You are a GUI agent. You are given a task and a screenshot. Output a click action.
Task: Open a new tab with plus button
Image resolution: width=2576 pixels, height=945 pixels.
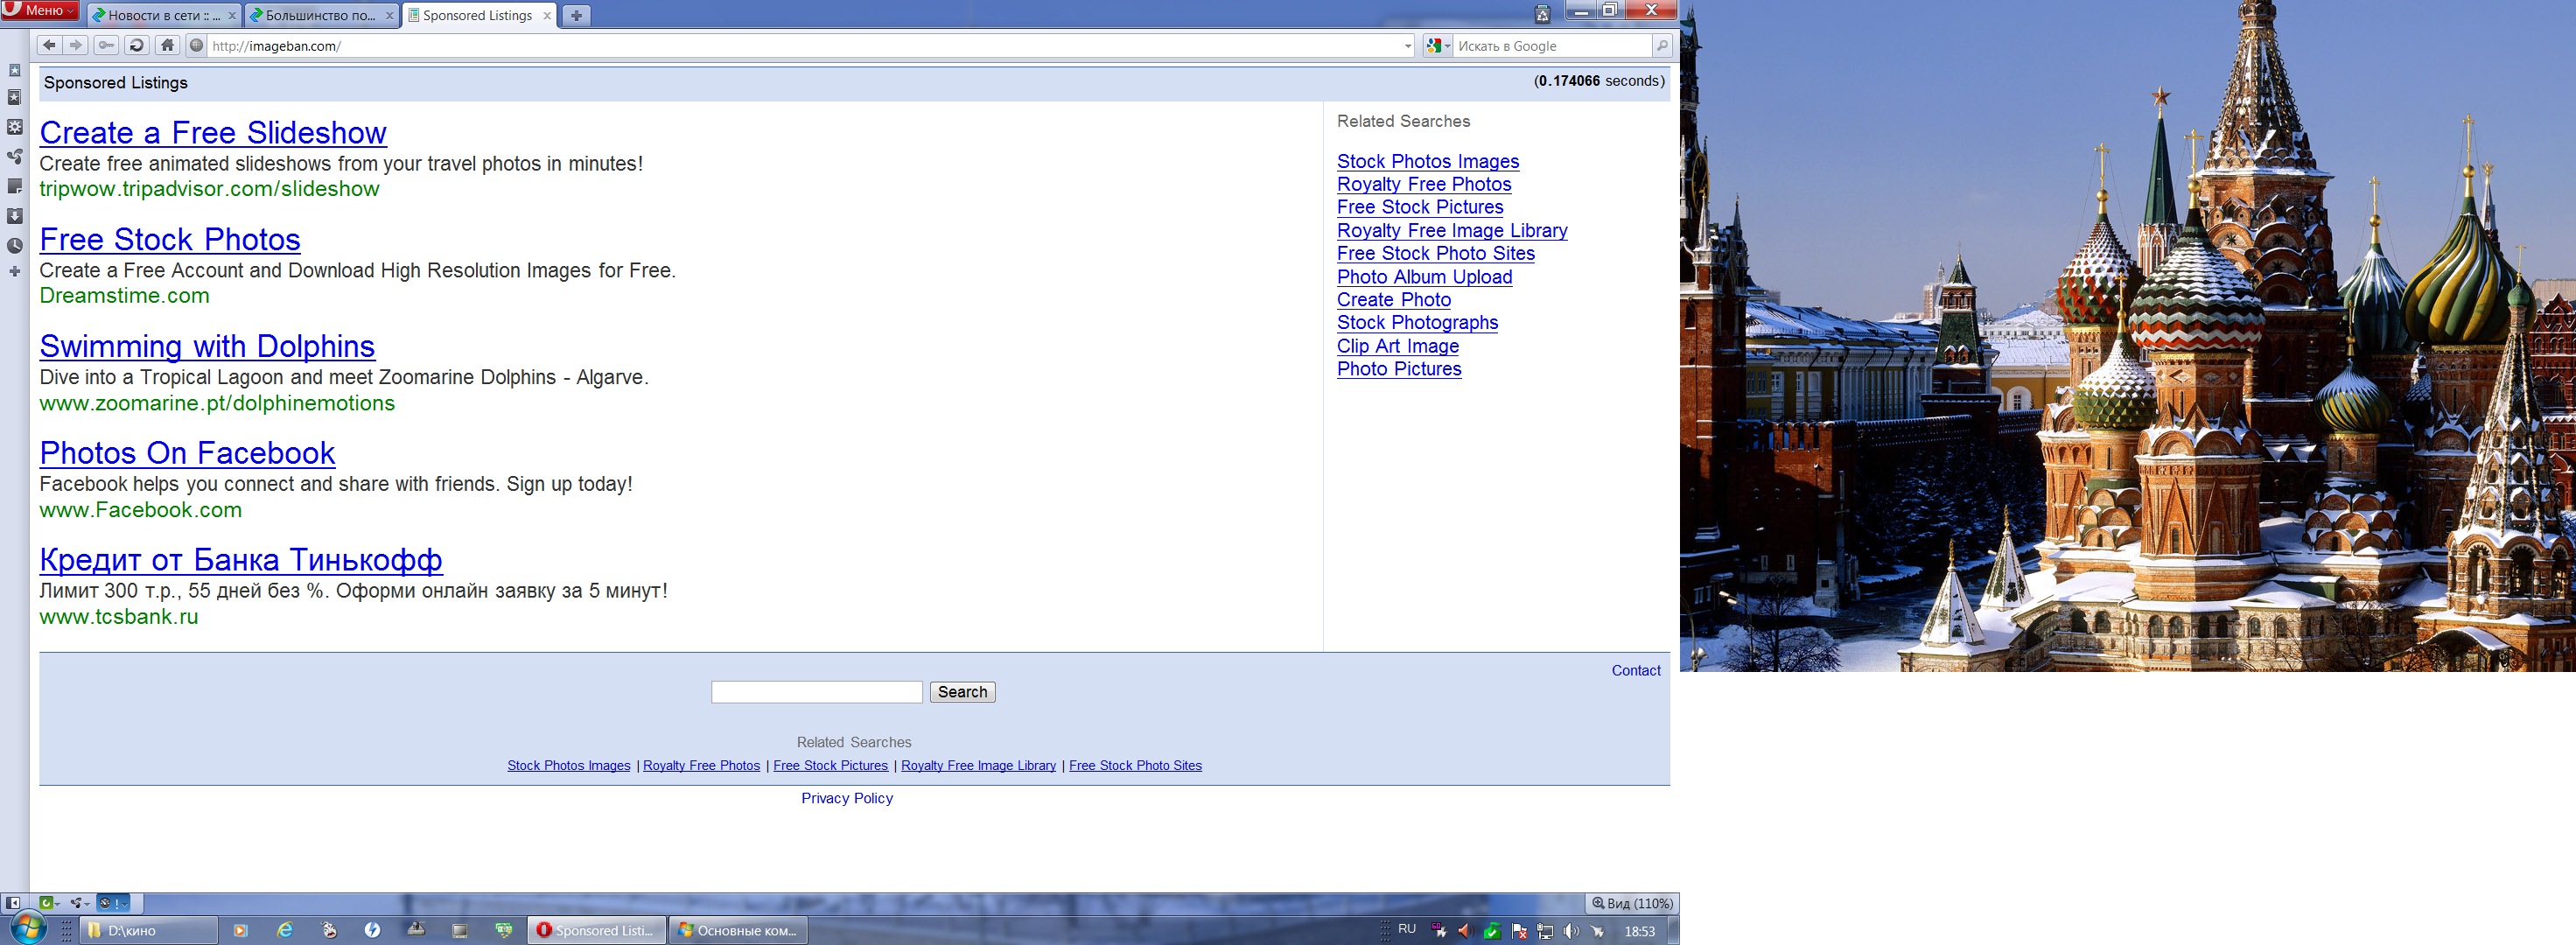(576, 15)
